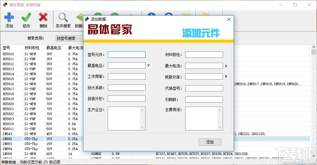Select the 工作频率 input box

pos(126,76)
